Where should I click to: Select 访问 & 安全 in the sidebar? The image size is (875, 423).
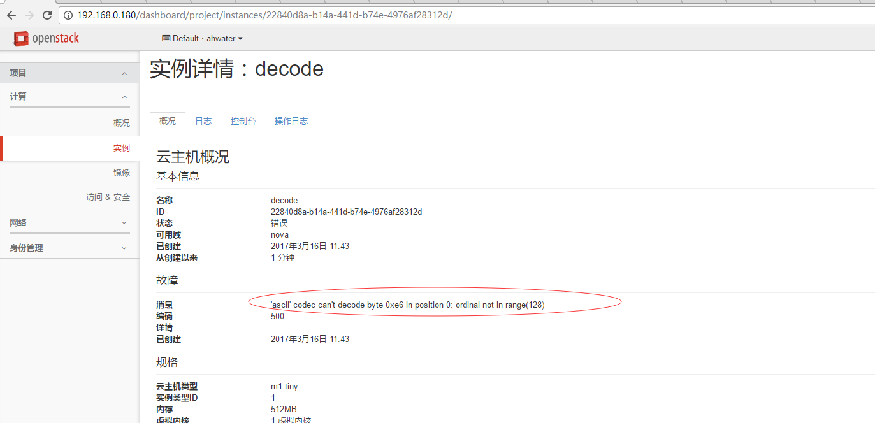point(108,197)
